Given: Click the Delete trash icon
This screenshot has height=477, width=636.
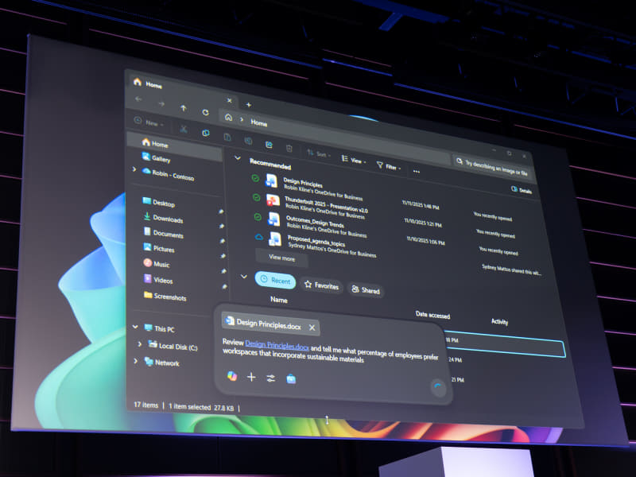Looking at the screenshot, I should 289,149.
